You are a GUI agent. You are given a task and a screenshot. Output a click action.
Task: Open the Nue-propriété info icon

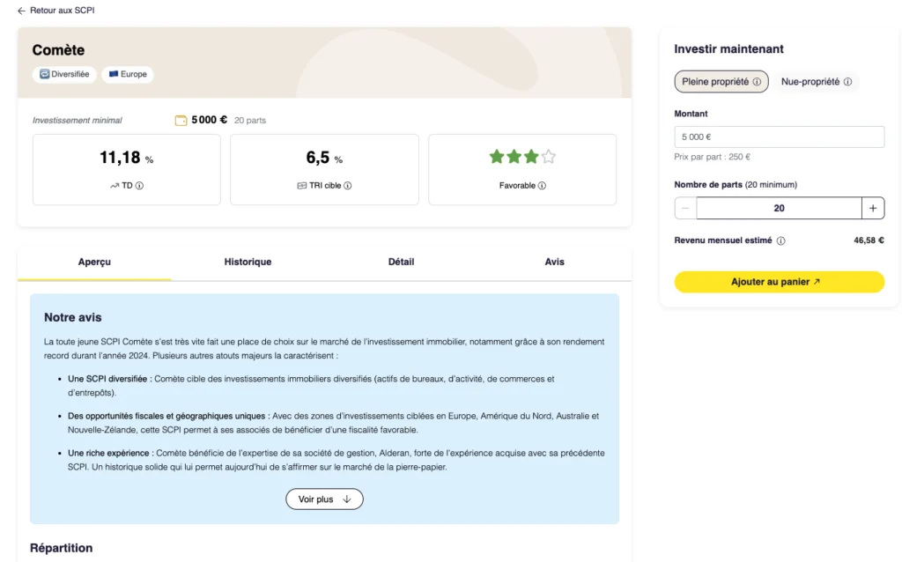[x=848, y=82]
